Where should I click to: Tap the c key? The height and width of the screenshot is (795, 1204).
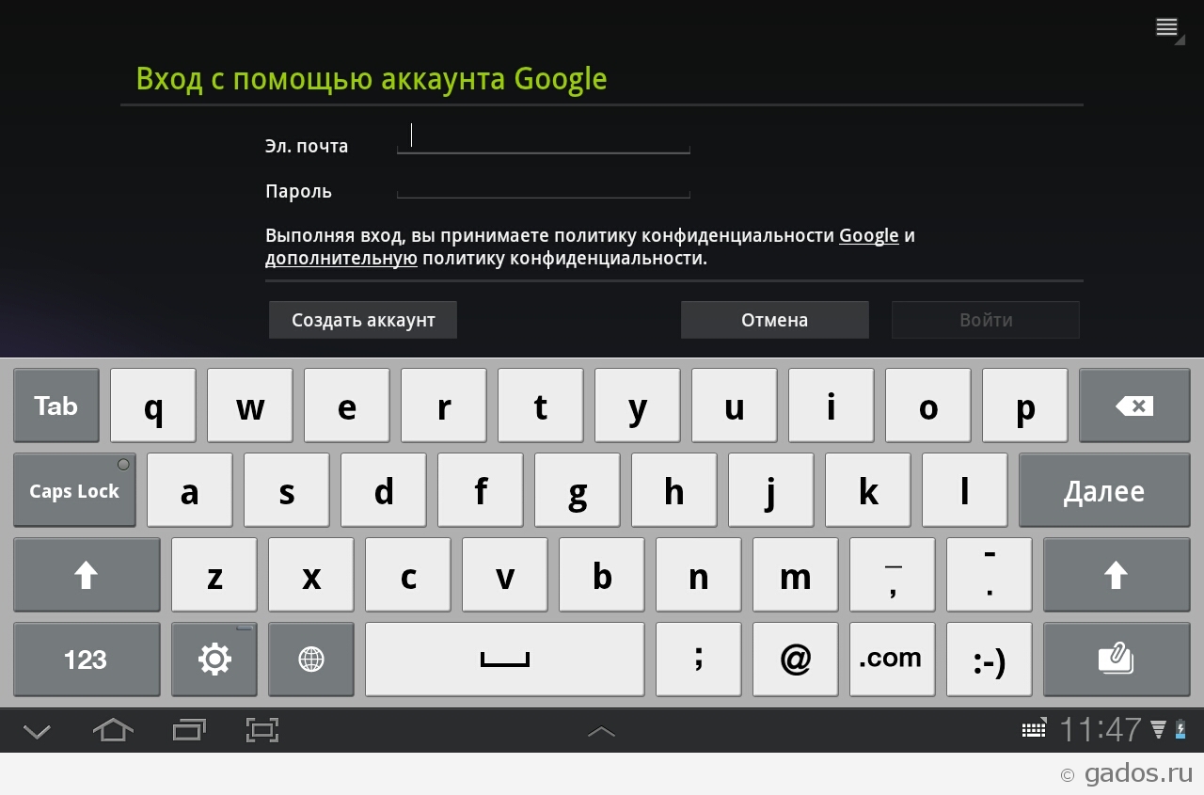click(x=408, y=575)
